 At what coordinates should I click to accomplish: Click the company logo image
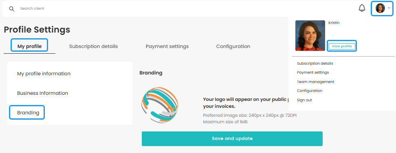point(160,105)
